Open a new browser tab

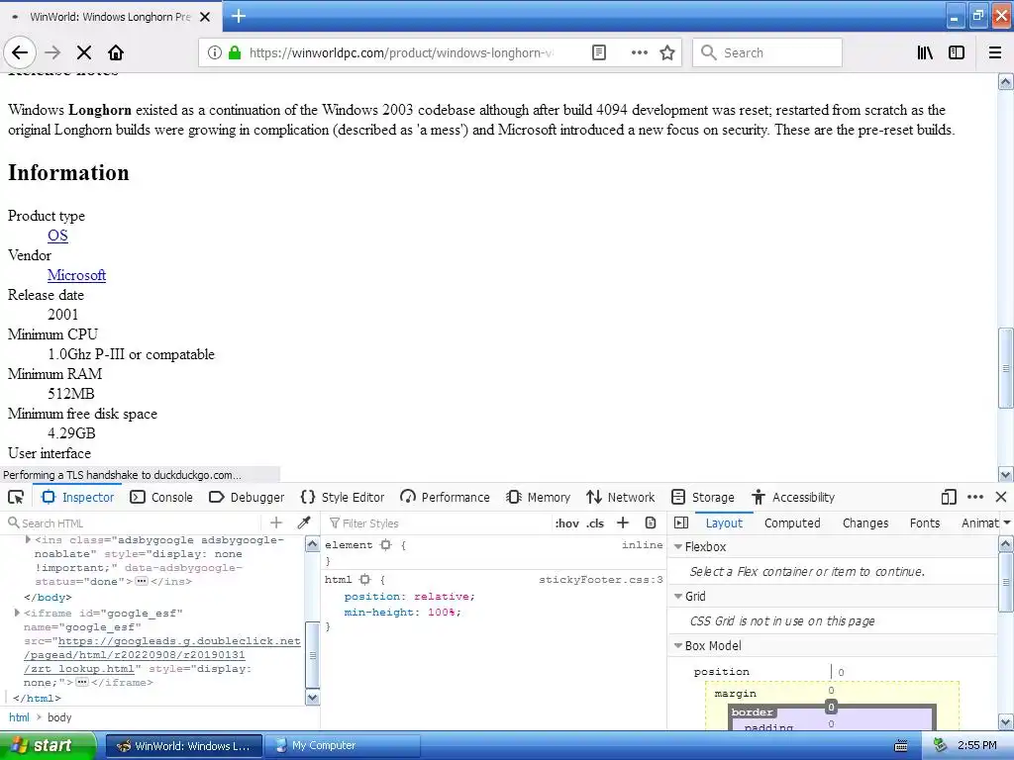(x=239, y=16)
